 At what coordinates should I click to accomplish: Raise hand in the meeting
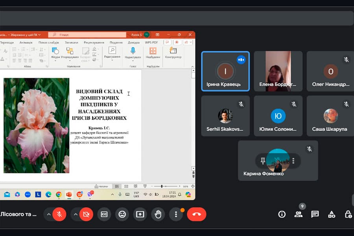click(158, 214)
